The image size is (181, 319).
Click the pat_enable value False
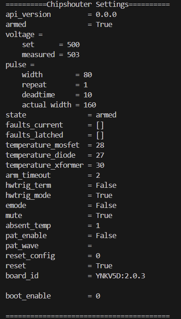(106, 235)
